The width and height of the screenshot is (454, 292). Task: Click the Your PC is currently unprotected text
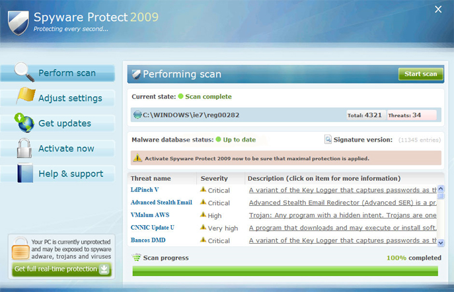coord(71,249)
